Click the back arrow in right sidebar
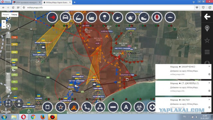The height and width of the screenshot is (120, 213). click(x=207, y=17)
